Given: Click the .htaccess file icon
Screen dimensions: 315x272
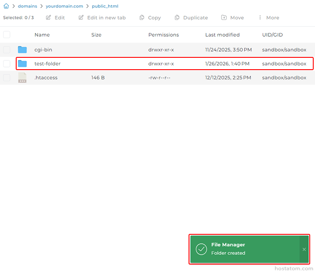Looking at the screenshot, I should click(22, 78).
